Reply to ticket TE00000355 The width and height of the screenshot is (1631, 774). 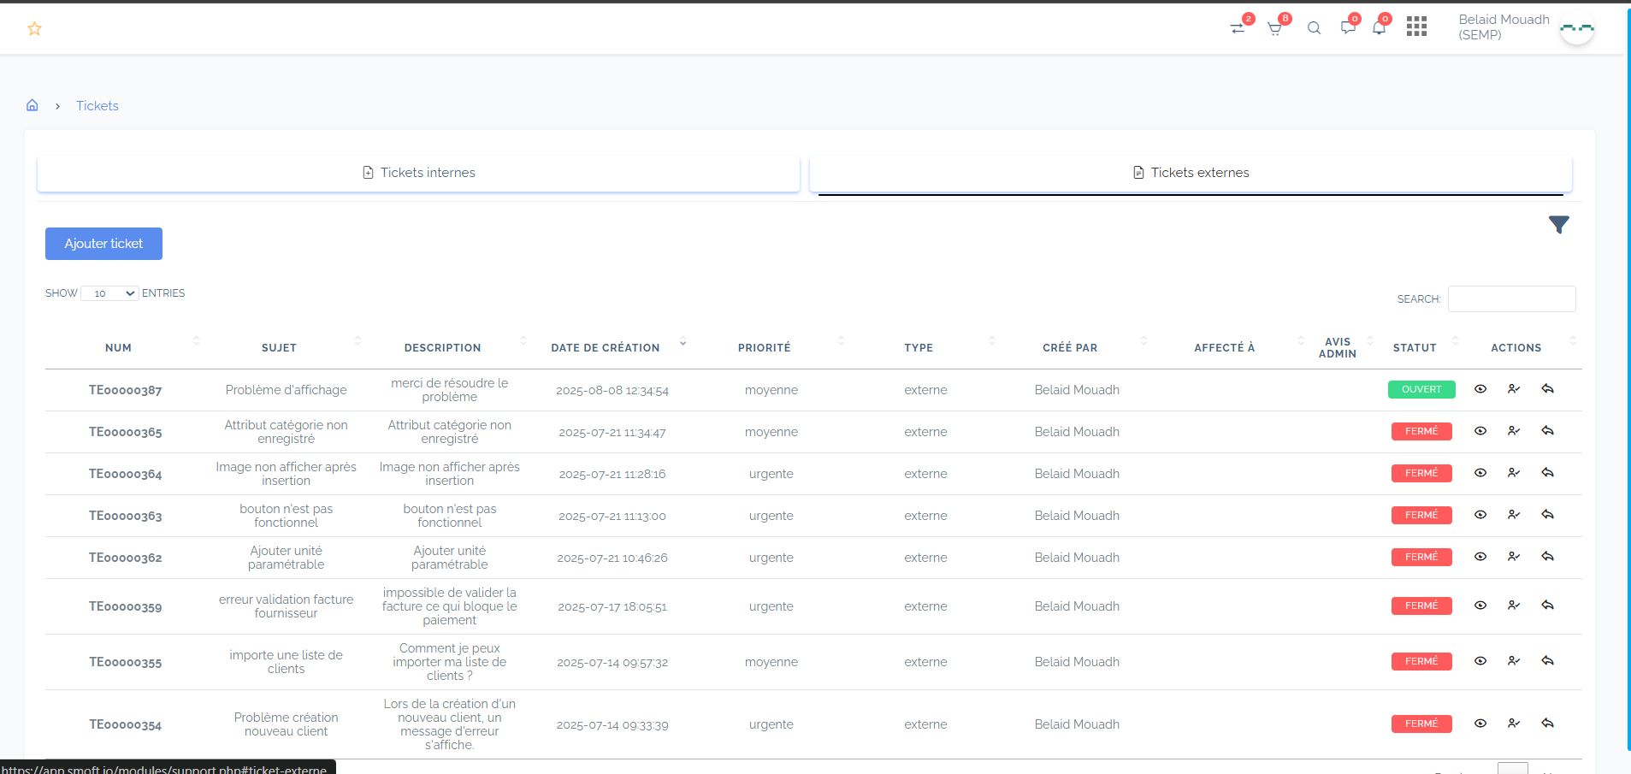(x=1547, y=661)
